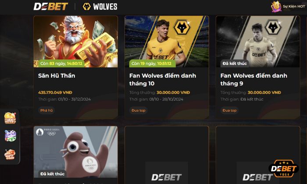
Task: Open the DEBET logo home link
Action: [51, 7]
